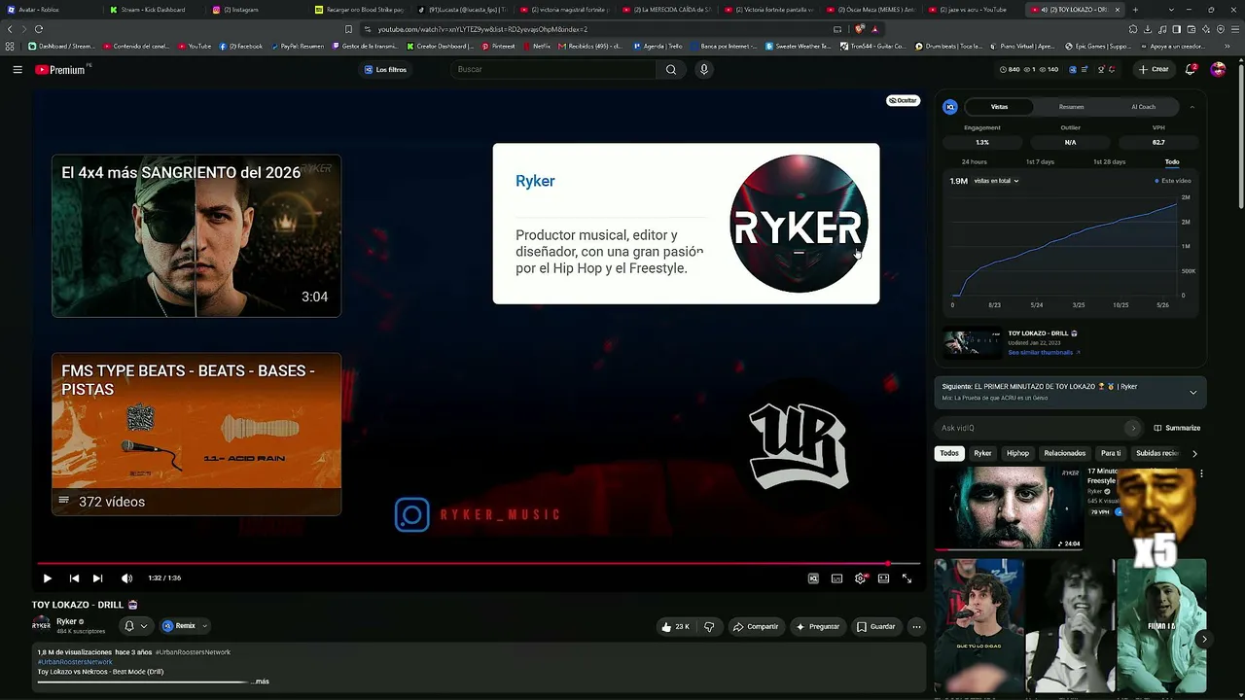The image size is (1245, 700).
Task: Like the video with 23 K likes
Action: coord(675,627)
